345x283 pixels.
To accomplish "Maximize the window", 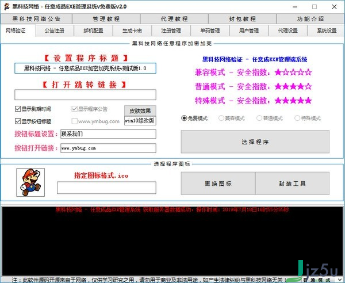I will click(x=315, y=7).
